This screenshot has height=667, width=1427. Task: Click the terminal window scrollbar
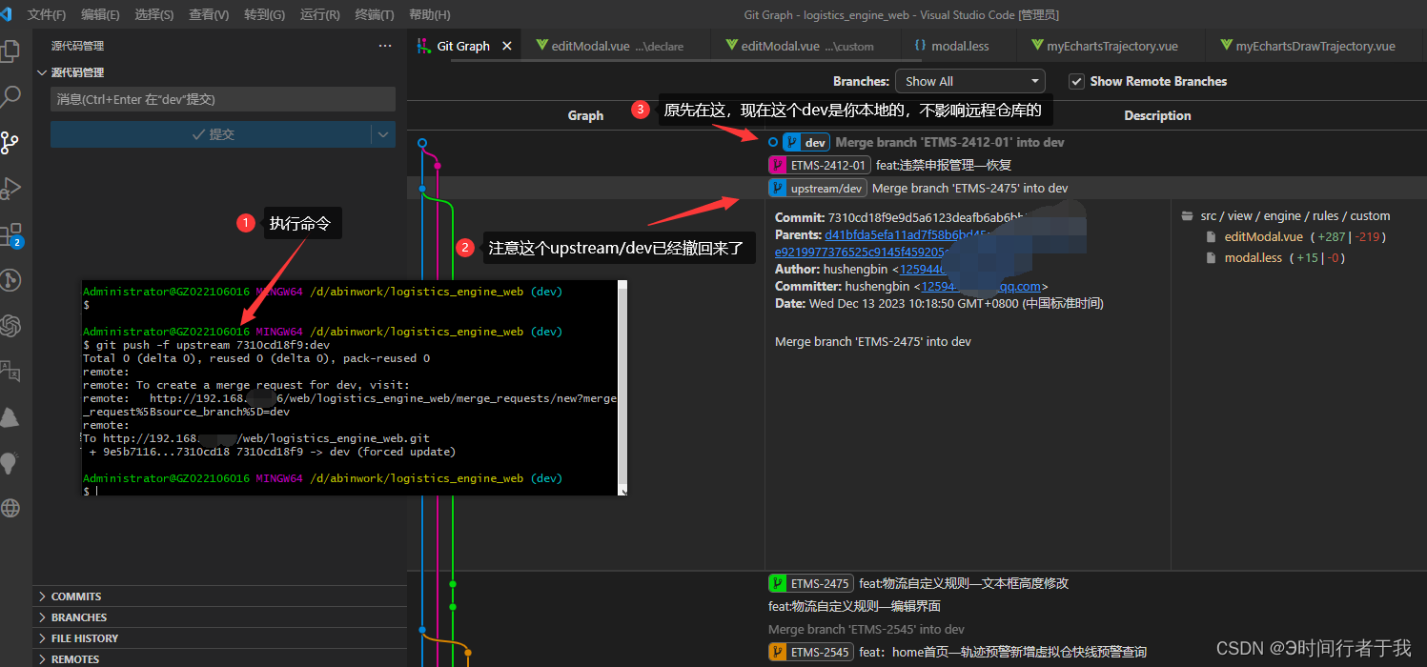(622, 388)
